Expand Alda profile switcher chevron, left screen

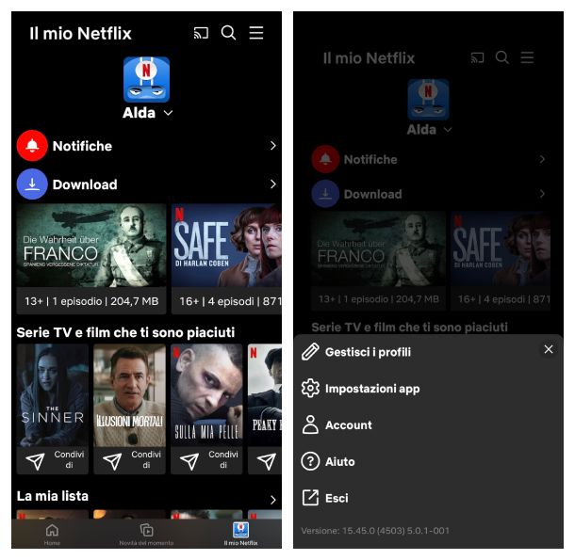168,113
